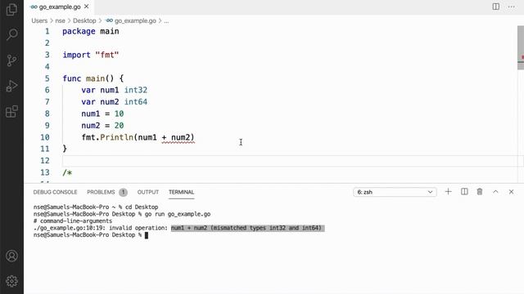Click the Problems count badge
Viewport: 524px width, 294px height.
tap(123, 192)
